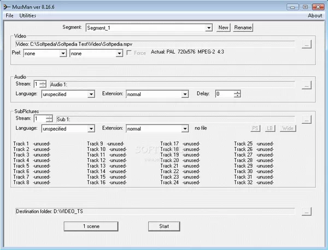The width and height of the screenshot is (328, 250).
Task: Browse for subpicture file with ellipsis button
Action: pos(306,119)
